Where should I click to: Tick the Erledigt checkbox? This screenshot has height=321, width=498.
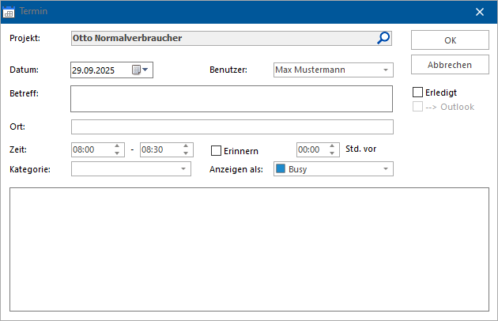pyautogui.click(x=417, y=93)
